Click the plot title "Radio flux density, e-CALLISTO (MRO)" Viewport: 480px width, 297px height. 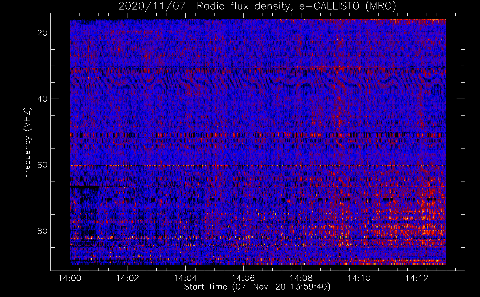[x=296, y=6]
